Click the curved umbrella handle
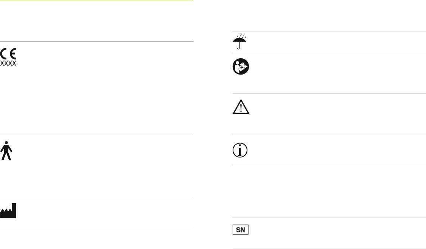Screen dimensions: 426x249 point(238,47)
